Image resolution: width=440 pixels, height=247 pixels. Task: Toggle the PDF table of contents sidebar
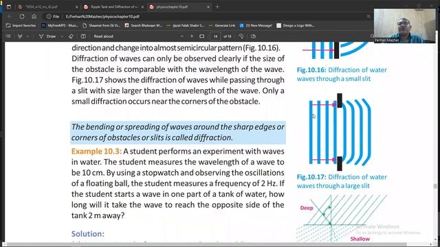[x=8, y=36]
